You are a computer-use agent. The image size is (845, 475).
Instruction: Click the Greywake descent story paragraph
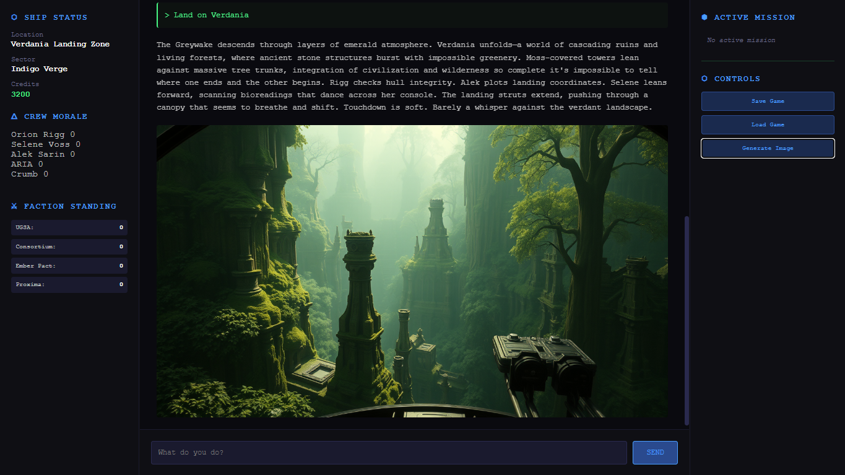[x=412, y=76]
